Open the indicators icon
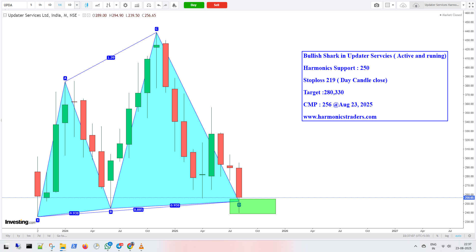This screenshot has height=252, width=476. [x=137, y=5]
